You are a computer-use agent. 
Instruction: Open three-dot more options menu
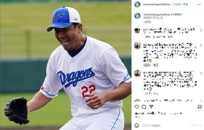199,4
